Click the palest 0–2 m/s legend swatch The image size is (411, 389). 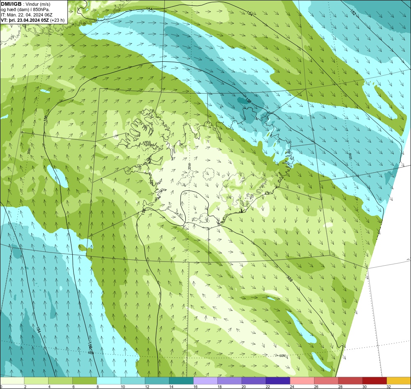point(12,381)
